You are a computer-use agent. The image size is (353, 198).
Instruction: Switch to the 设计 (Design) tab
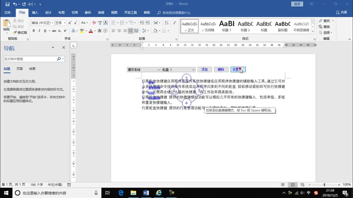pyautogui.click(x=48, y=13)
